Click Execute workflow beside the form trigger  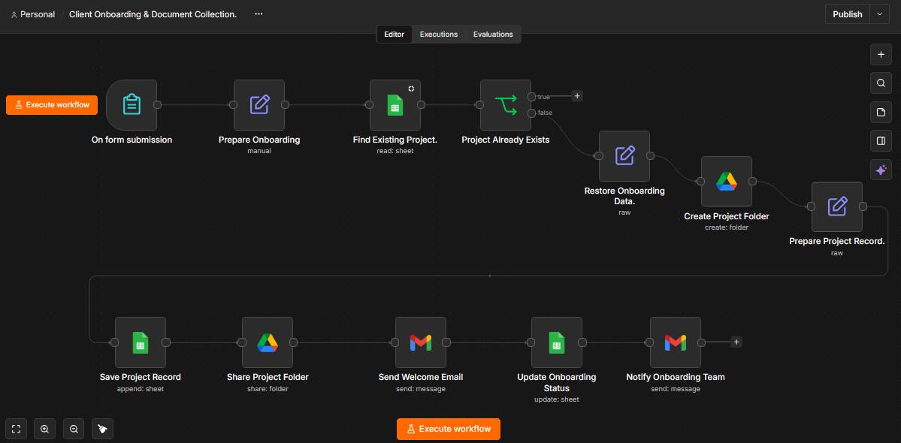[52, 105]
